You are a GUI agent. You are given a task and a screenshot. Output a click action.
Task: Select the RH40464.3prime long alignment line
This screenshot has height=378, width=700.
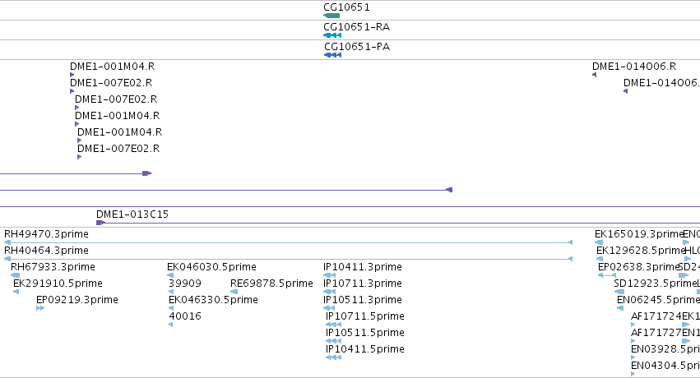(x=289, y=259)
